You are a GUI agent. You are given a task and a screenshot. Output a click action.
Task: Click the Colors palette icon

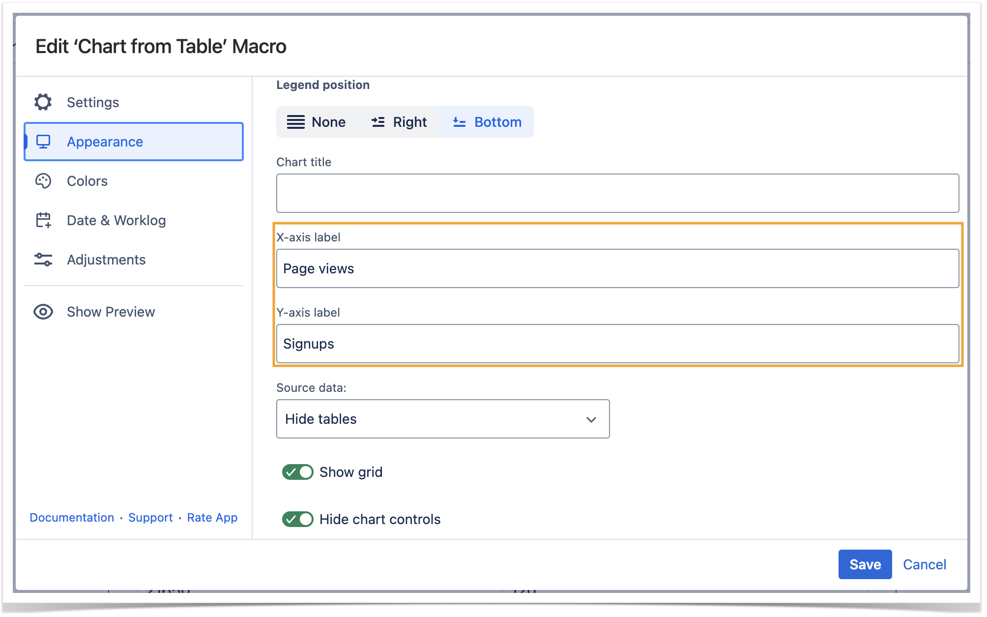43,181
